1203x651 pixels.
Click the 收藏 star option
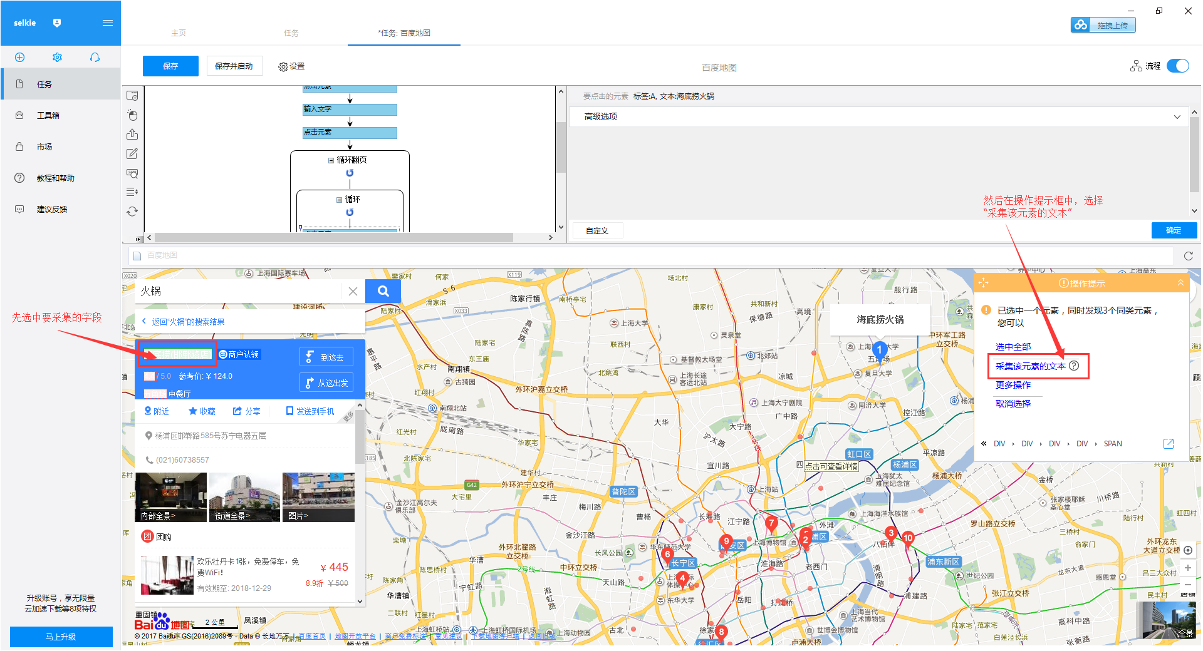pos(202,411)
